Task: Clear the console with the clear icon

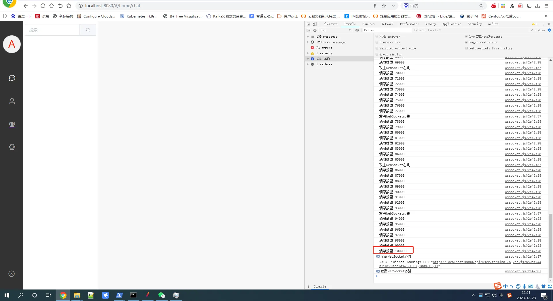Action: pyautogui.click(x=315, y=30)
